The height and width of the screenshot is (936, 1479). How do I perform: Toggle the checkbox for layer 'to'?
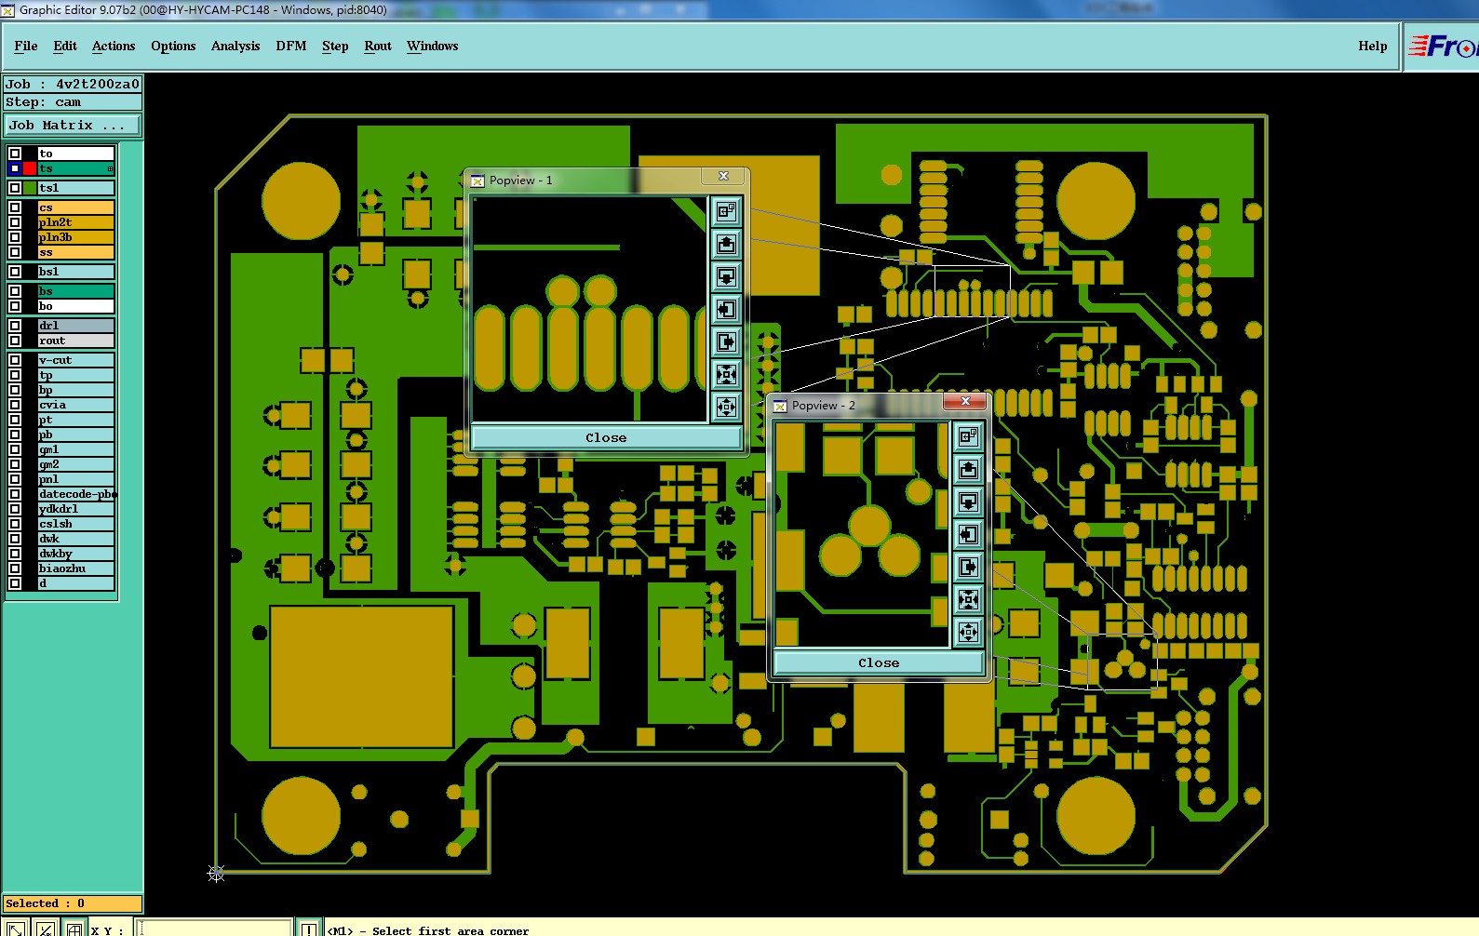(x=15, y=154)
